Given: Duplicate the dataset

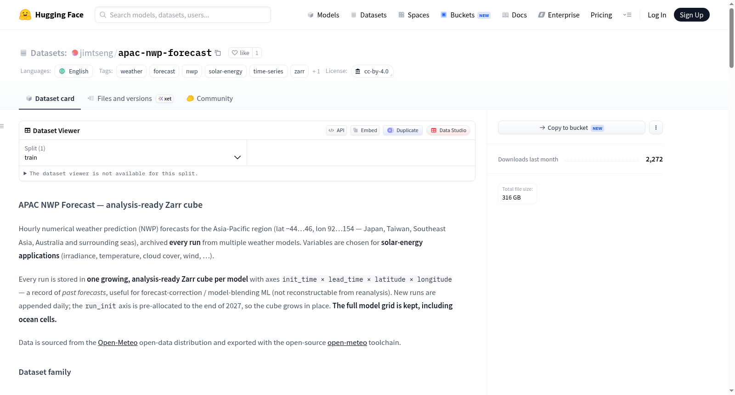Looking at the screenshot, I should (x=403, y=130).
